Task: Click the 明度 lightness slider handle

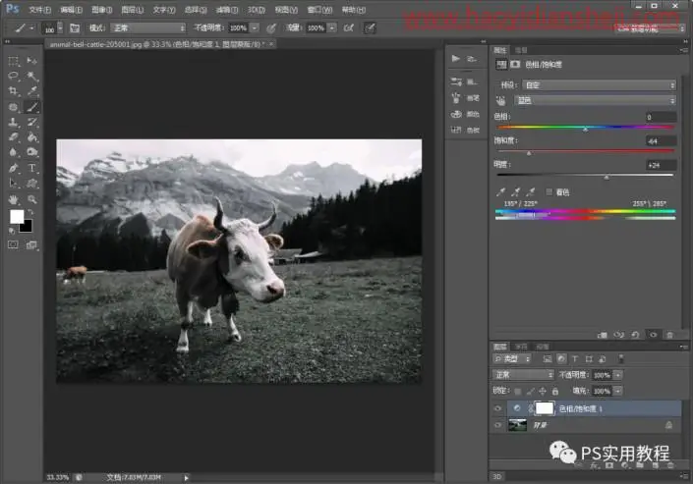Action: (606, 177)
